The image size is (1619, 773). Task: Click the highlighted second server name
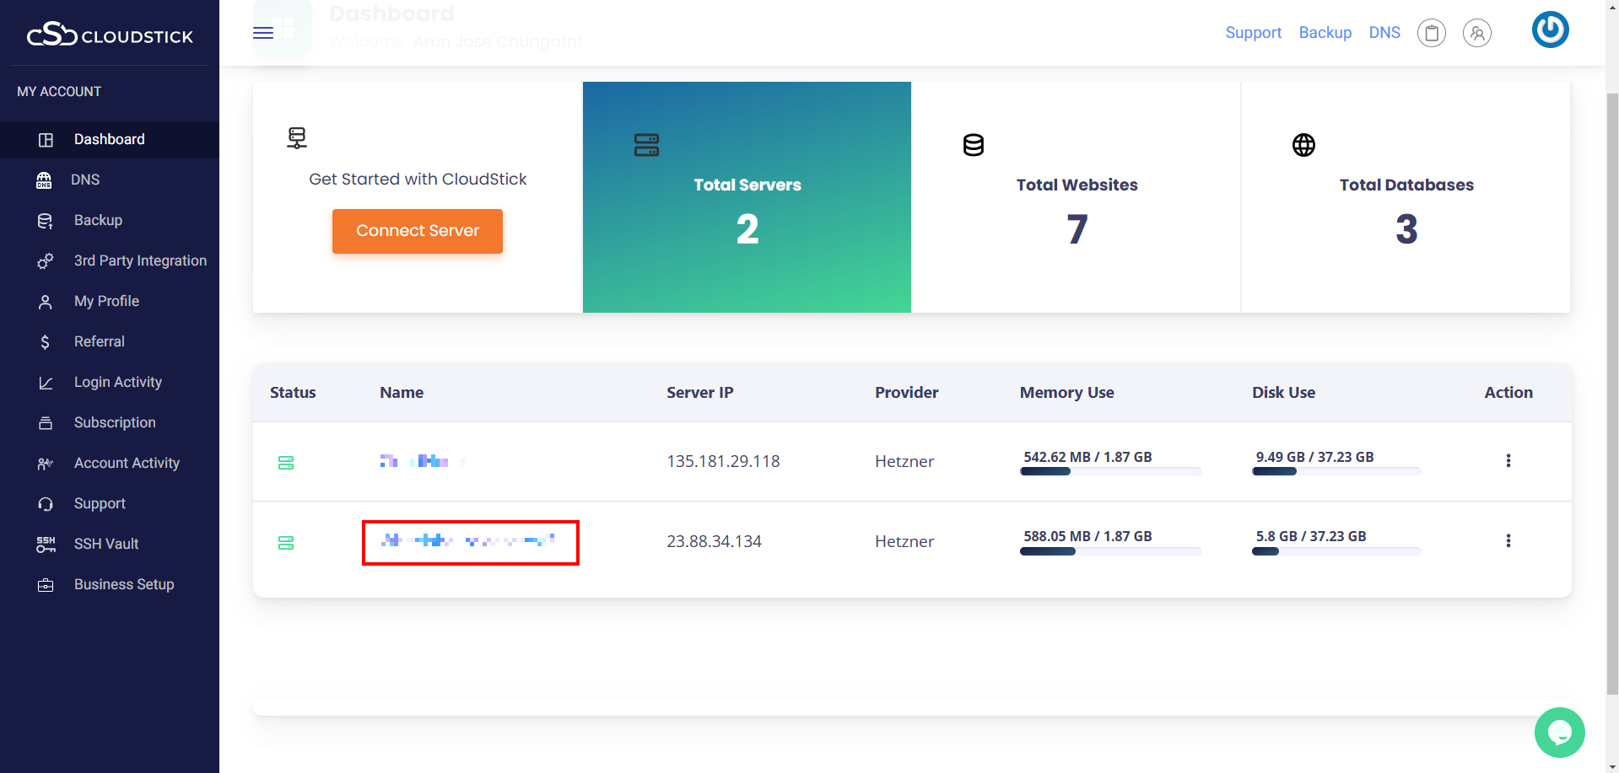pos(470,541)
